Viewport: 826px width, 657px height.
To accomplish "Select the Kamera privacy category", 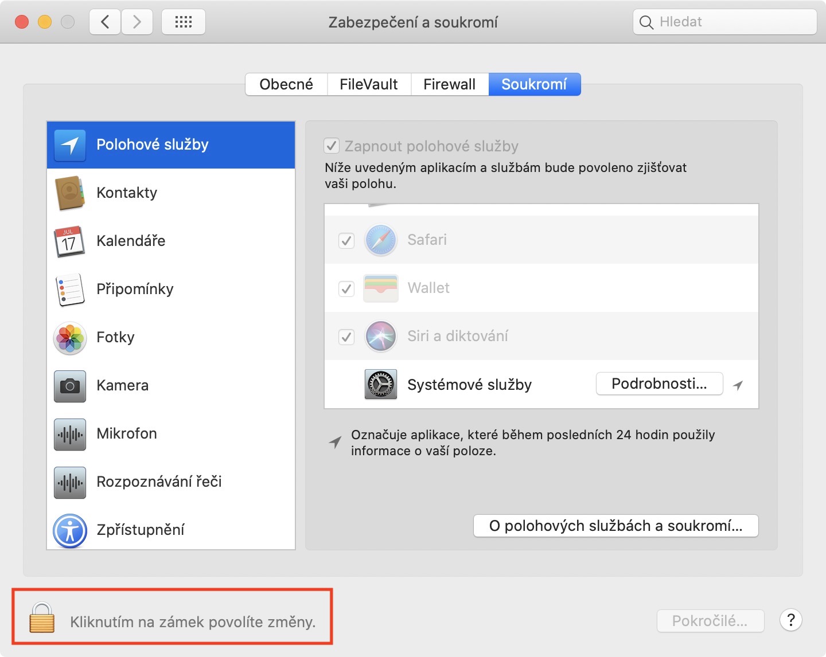I will [x=170, y=386].
